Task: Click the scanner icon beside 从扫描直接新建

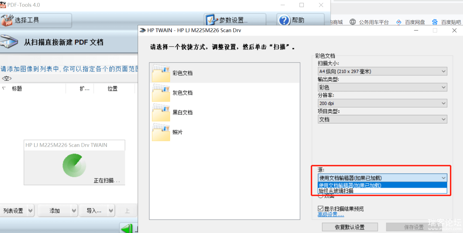Action: (9, 42)
